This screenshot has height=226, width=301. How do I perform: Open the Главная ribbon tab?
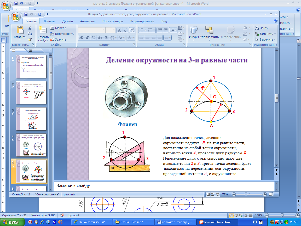coord(31,21)
